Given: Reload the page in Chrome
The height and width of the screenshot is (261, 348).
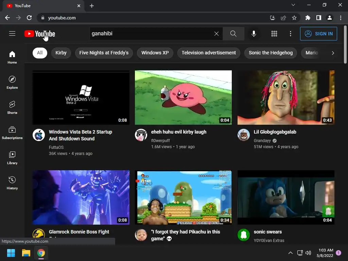Looking at the screenshot, I should (29, 18).
